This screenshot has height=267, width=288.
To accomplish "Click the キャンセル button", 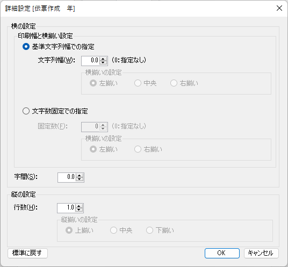I will [x=261, y=253].
